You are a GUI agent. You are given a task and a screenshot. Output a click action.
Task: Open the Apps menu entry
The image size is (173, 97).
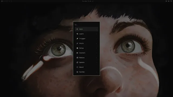86,29
